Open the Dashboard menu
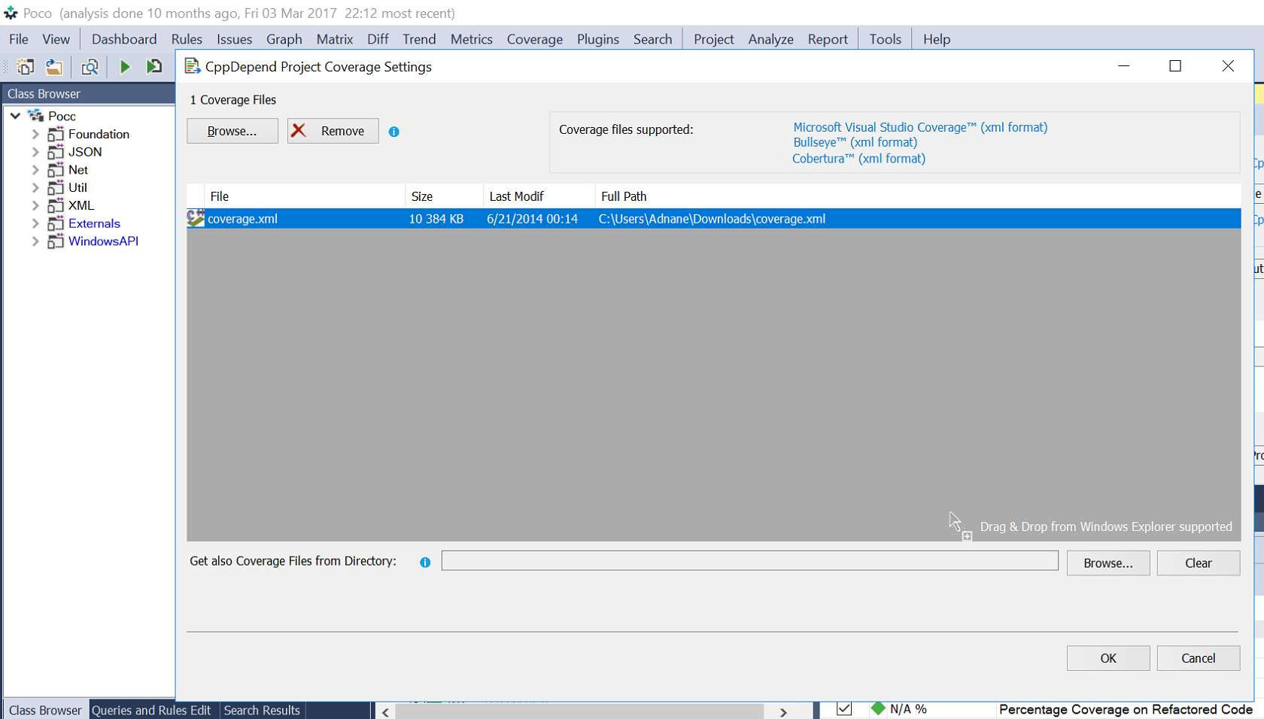Screen dimensions: 1264x719 click(x=124, y=39)
